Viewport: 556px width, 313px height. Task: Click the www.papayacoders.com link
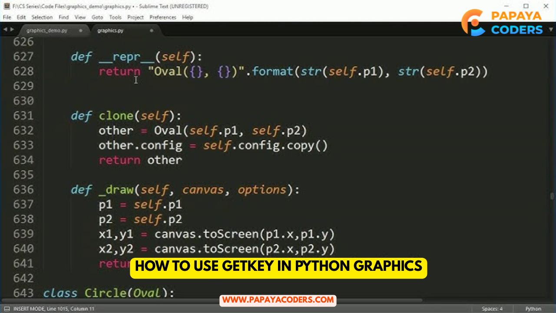pyautogui.click(x=278, y=300)
